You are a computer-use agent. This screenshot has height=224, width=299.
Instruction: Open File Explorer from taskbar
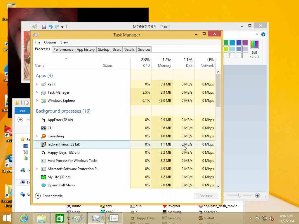(42, 218)
